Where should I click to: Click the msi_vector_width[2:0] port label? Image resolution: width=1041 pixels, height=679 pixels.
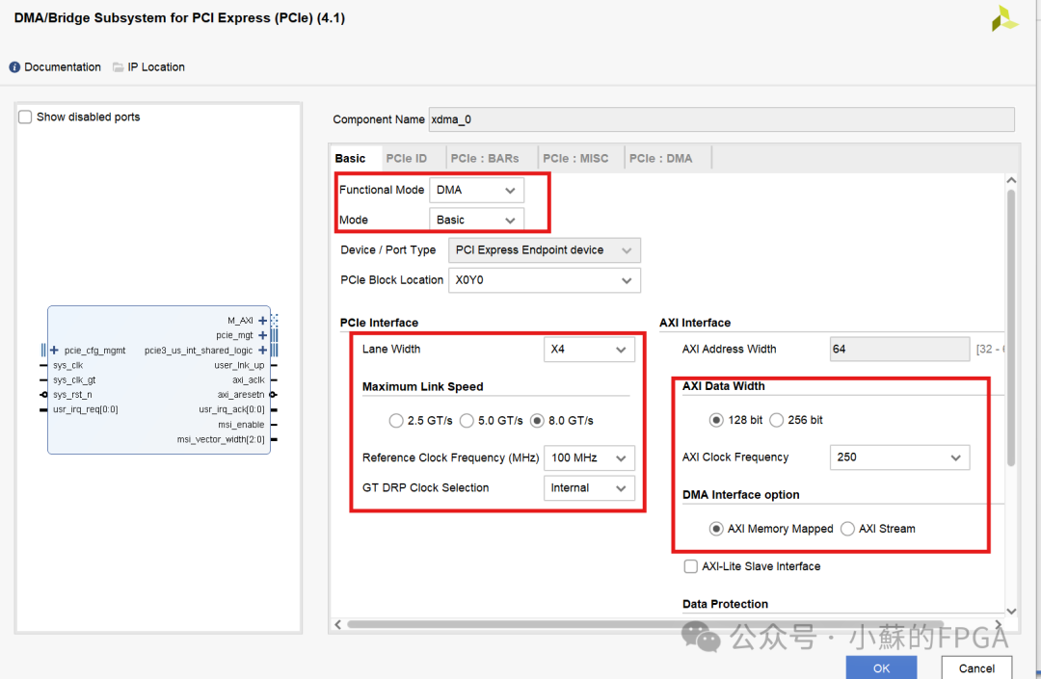click(221, 439)
